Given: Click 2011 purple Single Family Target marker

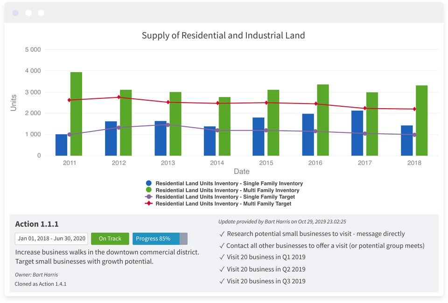Looking at the screenshot, I should pos(70,134).
